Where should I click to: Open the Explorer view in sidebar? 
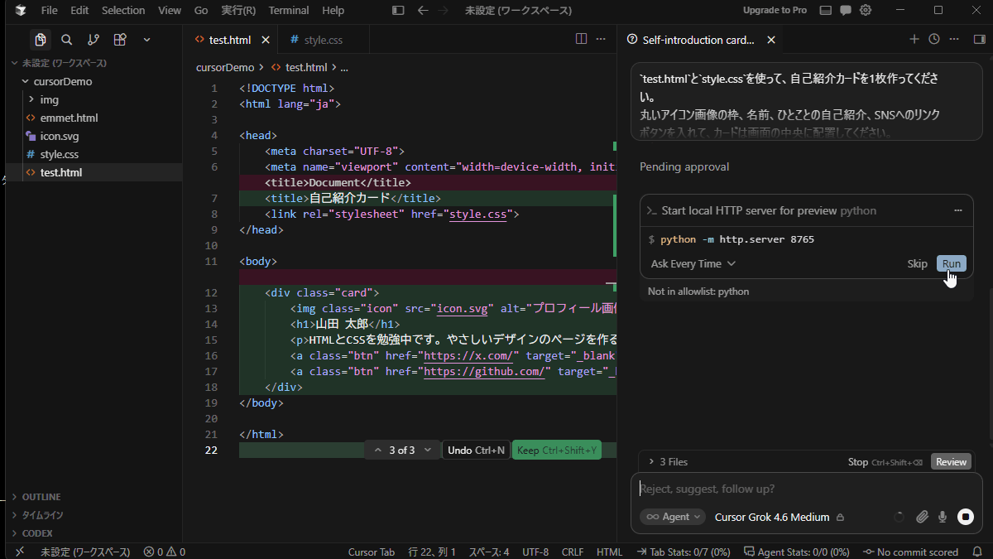(40, 40)
